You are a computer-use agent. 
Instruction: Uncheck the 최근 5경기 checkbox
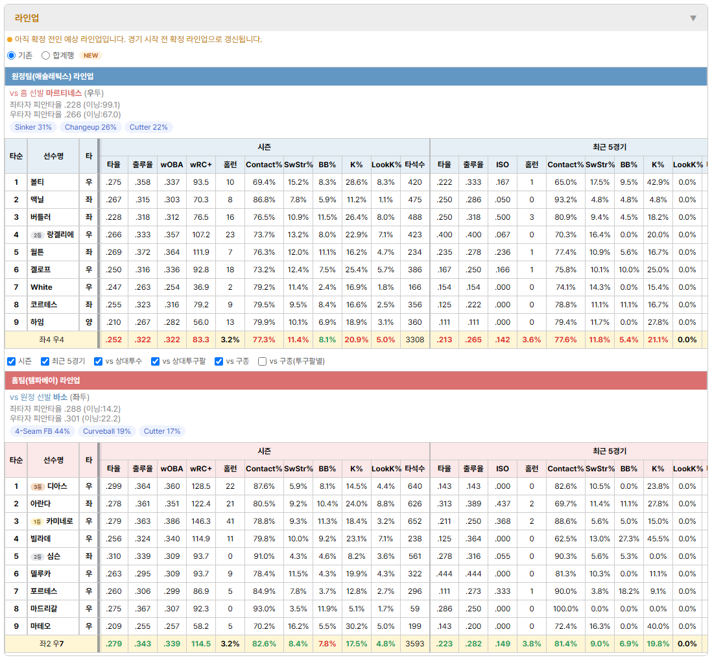pos(45,361)
